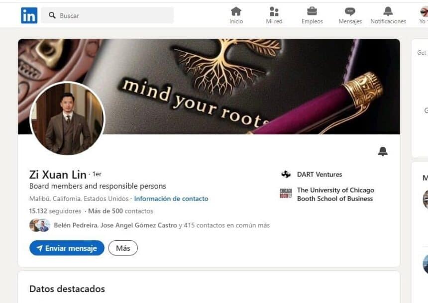Open Empleos briefcase icon
The image size is (428, 303).
(x=312, y=11)
